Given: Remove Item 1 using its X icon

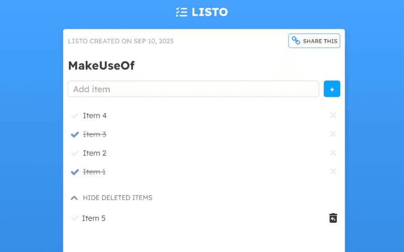Looking at the screenshot, I should coord(333,171).
